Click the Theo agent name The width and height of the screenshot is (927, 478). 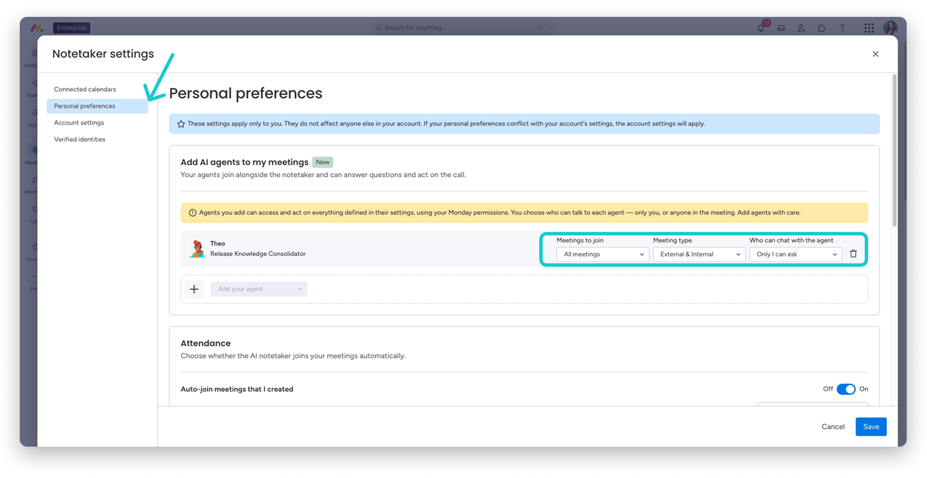(x=218, y=244)
